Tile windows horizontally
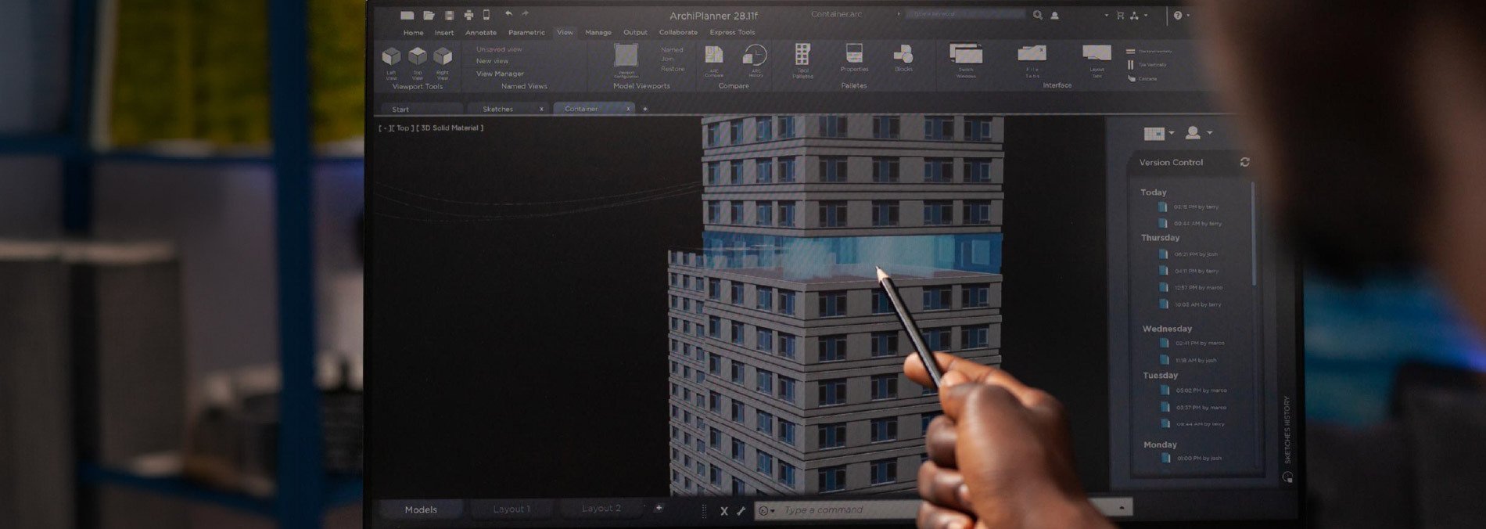This screenshot has width=1486, height=529. point(1149,51)
